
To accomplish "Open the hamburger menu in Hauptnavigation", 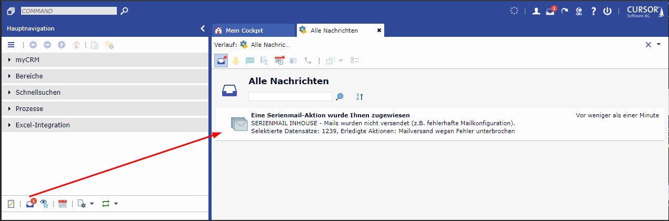I will [11, 45].
